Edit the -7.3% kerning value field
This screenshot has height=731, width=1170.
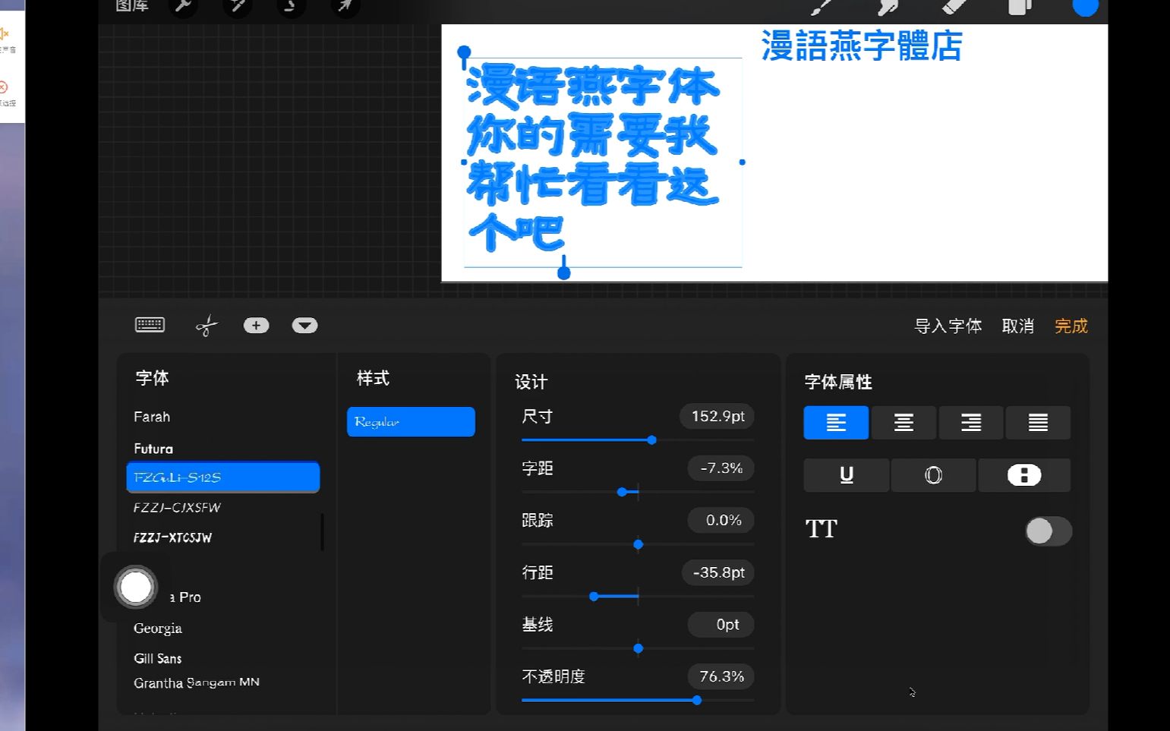pyautogui.click(x=721, y=468)
